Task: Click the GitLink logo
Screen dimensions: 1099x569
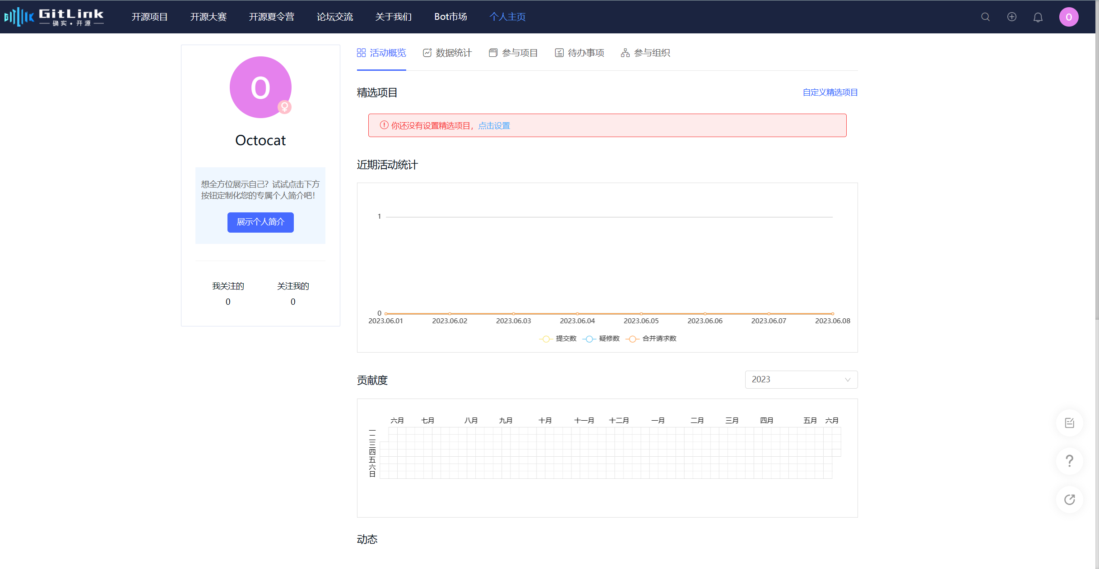Action: click(54, 17)
